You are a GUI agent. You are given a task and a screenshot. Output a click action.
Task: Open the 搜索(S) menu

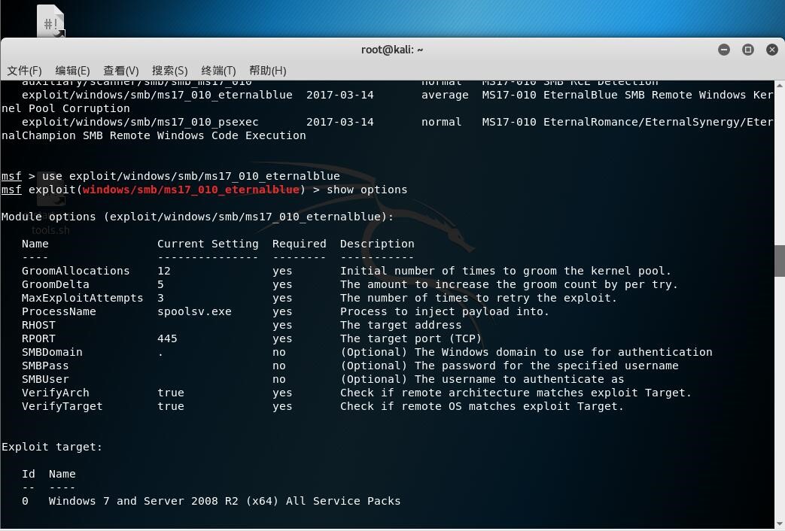click(169, 71)
